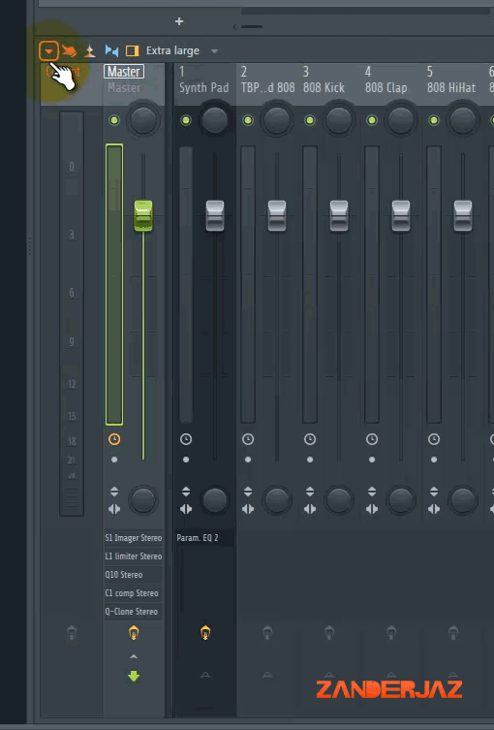
Task: Toggle the meter wave view icon
Action: point(90,50)
